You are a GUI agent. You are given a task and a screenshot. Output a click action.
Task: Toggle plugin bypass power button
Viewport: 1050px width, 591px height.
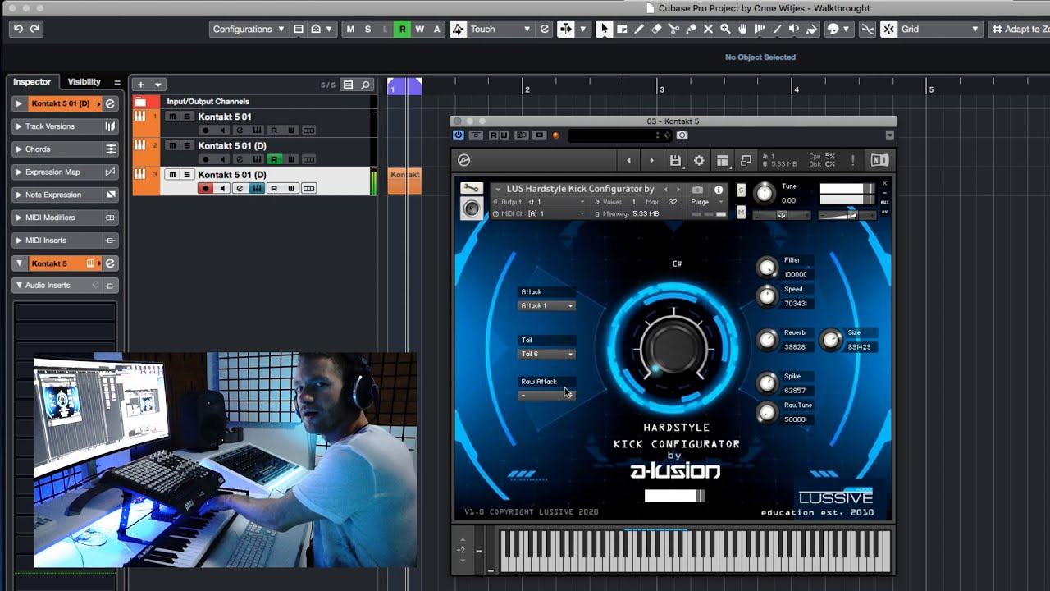(x=458, y=135)
